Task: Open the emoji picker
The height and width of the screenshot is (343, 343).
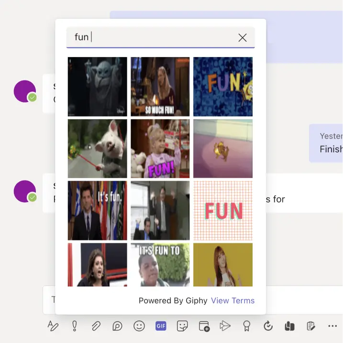Action: 139,326
